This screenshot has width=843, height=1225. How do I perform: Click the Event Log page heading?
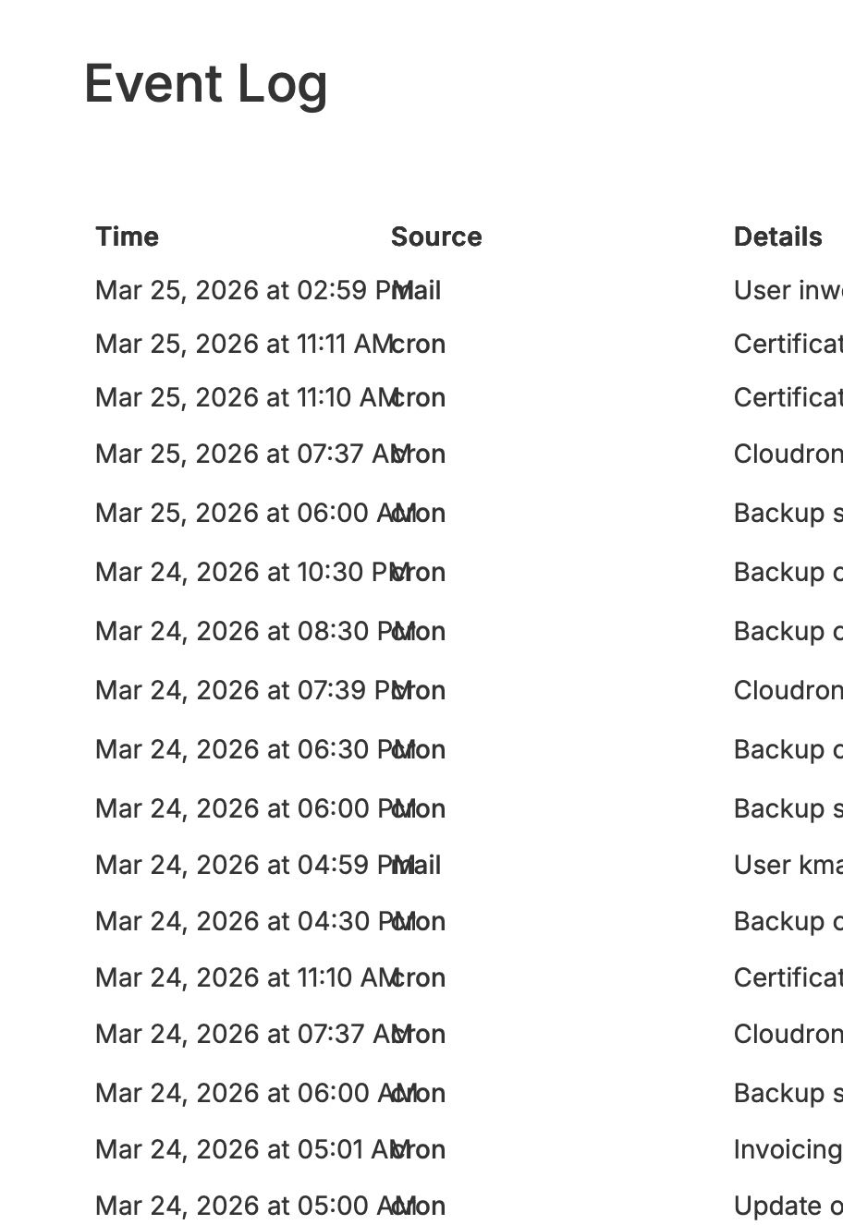[206, 84]
